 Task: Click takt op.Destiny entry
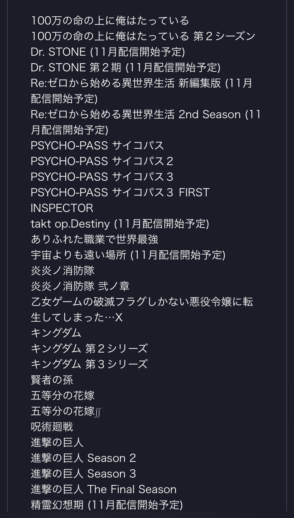click(120, 224)
